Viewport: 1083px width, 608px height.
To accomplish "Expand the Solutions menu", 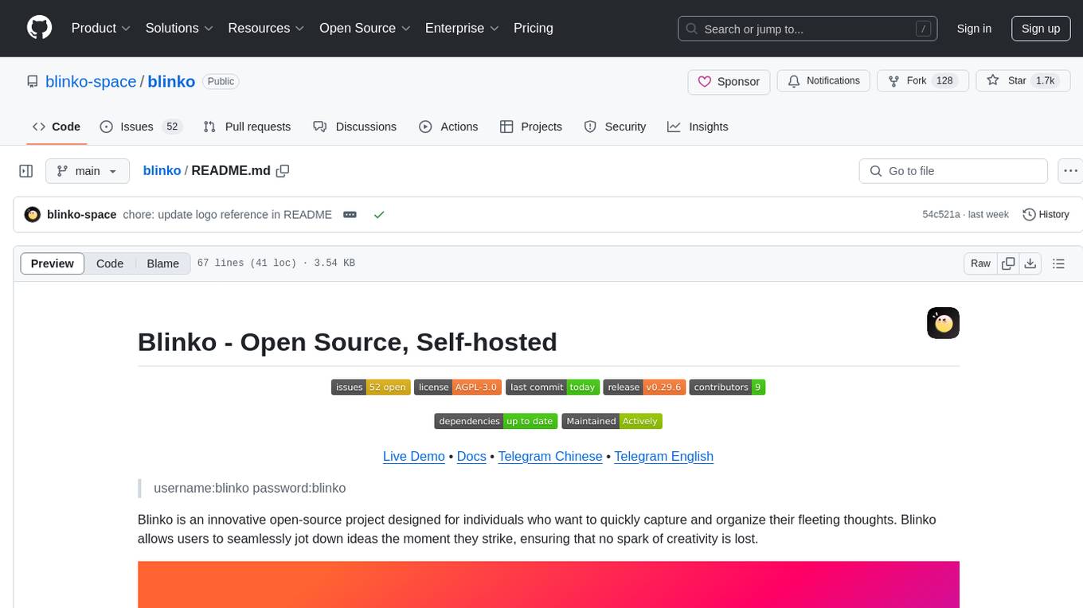I will pyautogui.click(x=179, y=28).
